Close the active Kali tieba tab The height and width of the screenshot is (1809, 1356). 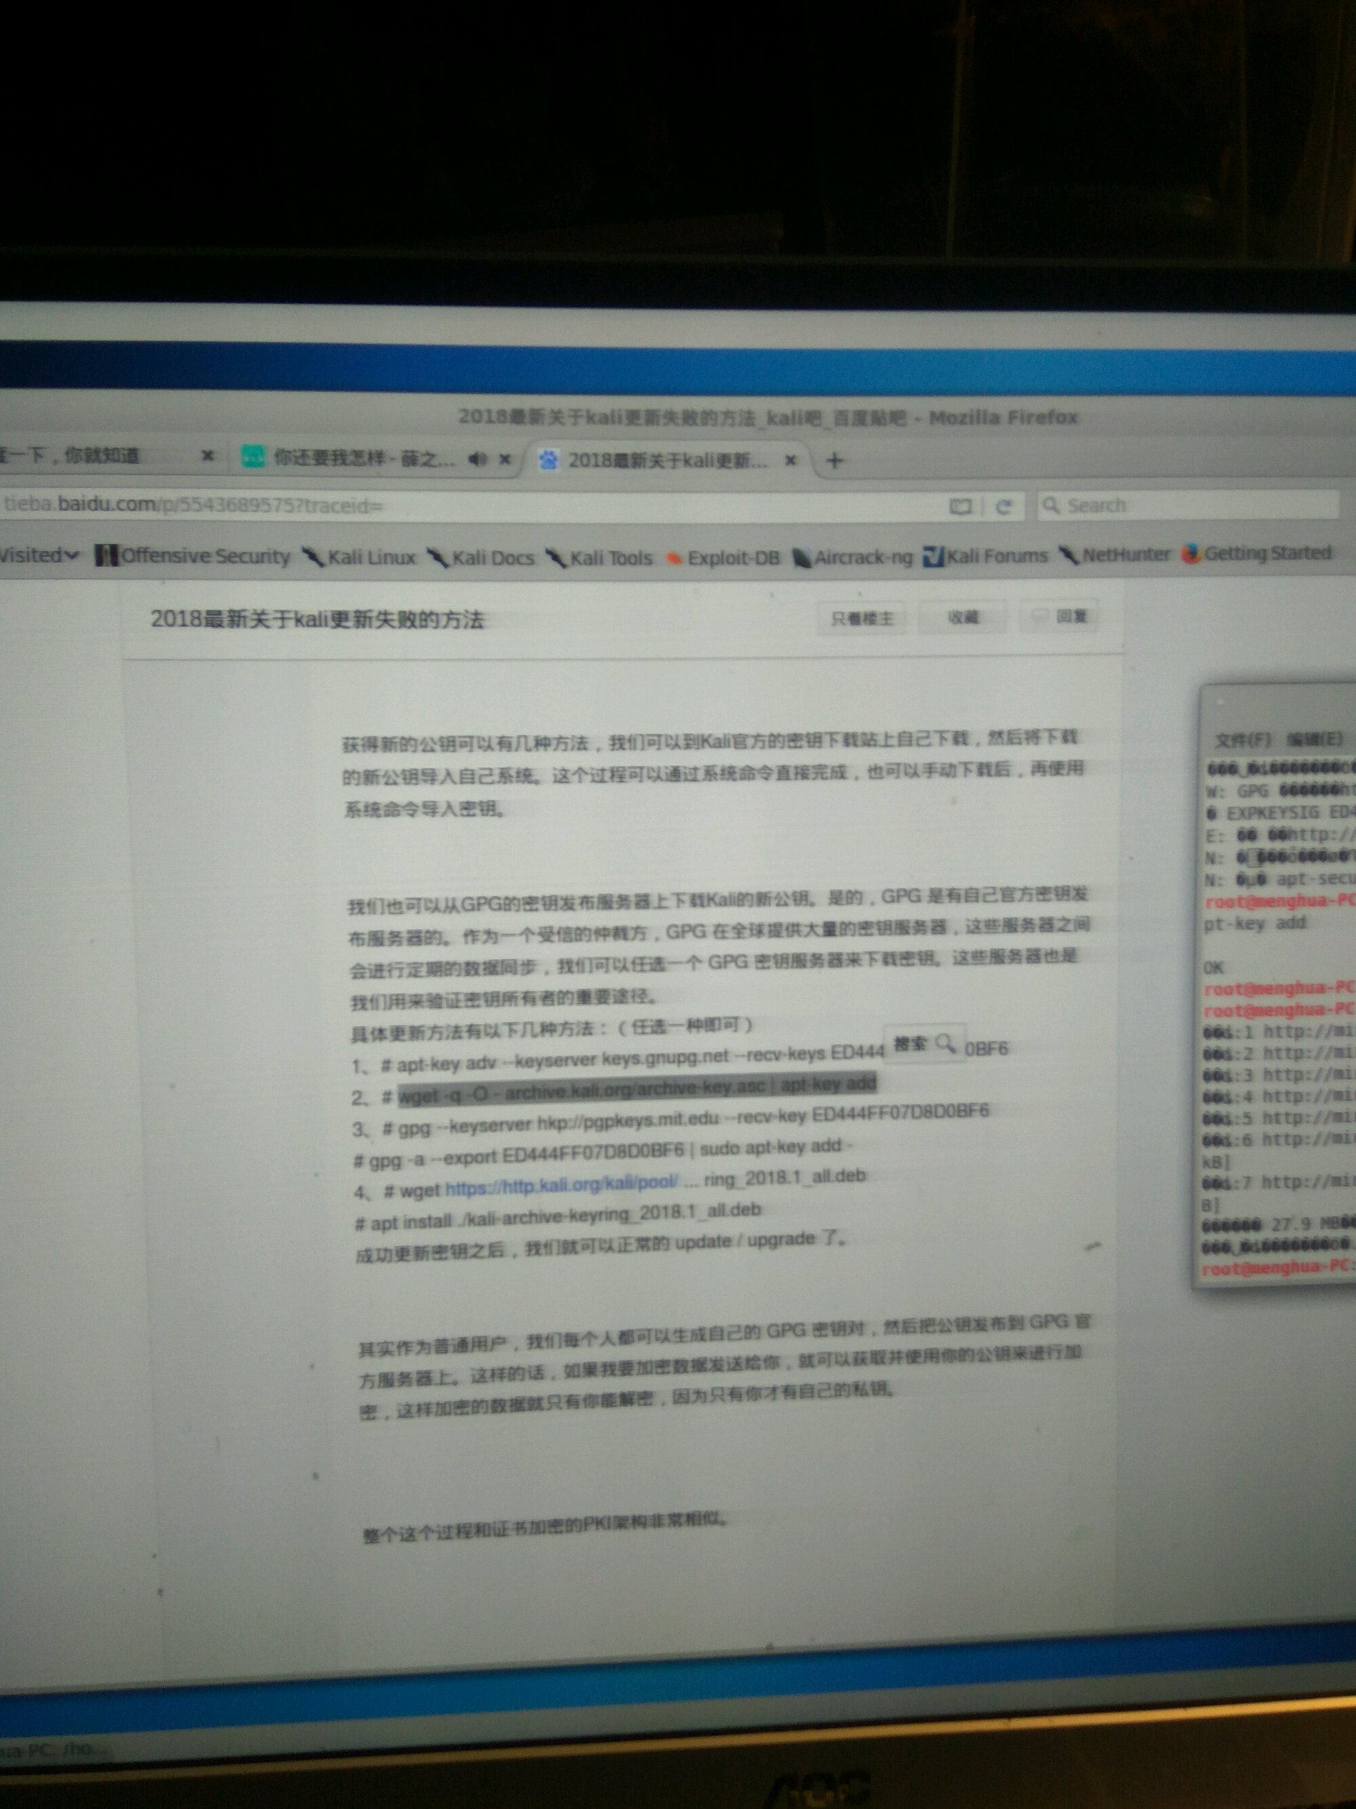tap(791, 460)
